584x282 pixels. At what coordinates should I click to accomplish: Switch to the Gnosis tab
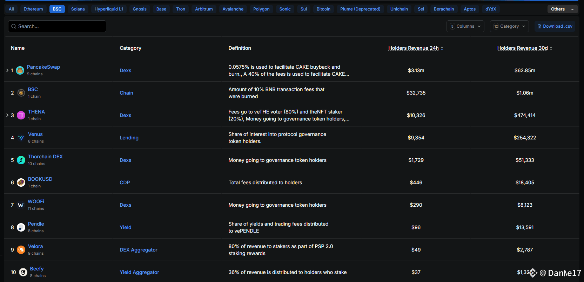[x=140, y=9]
